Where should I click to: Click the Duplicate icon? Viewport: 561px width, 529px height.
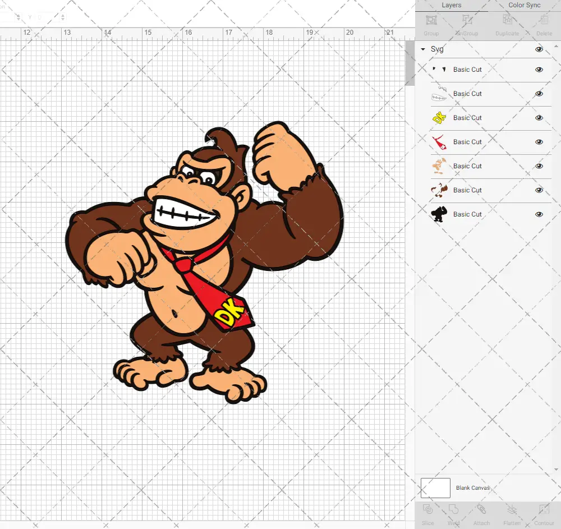tap(507, 20)
